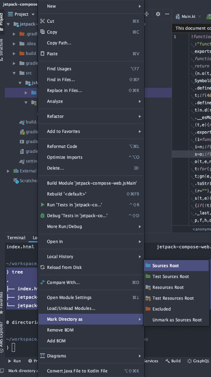Collapse all in Project view icon

(x=147, y=14)
